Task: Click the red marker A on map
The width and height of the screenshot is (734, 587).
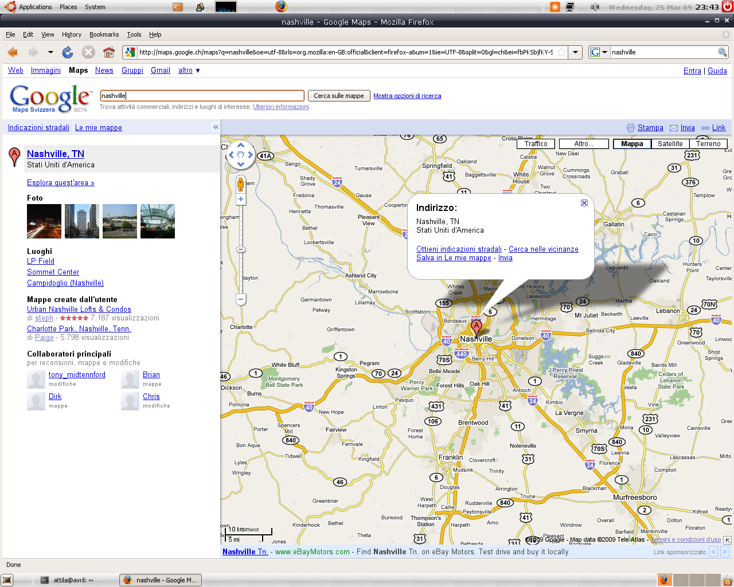Action: coord(476,327)
